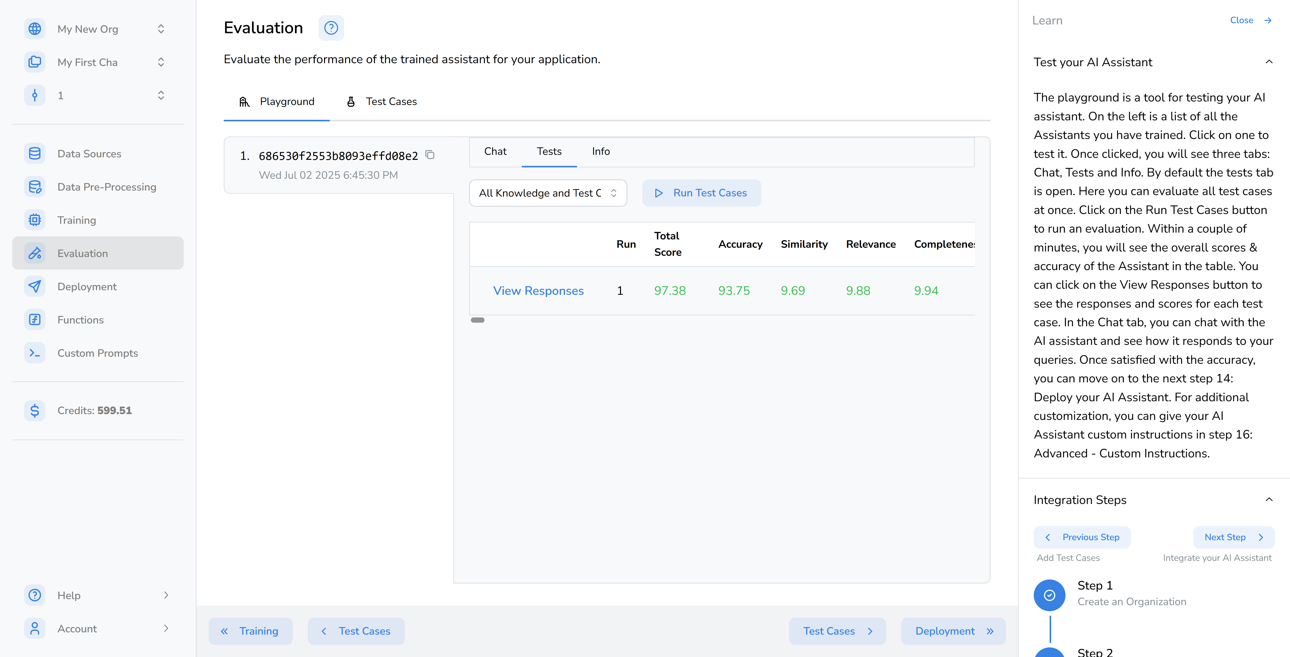This screenshot has height=657, width=1290.
Task: Open Custom Prompts in the sidebar
Action: click(x=98, y=353)
